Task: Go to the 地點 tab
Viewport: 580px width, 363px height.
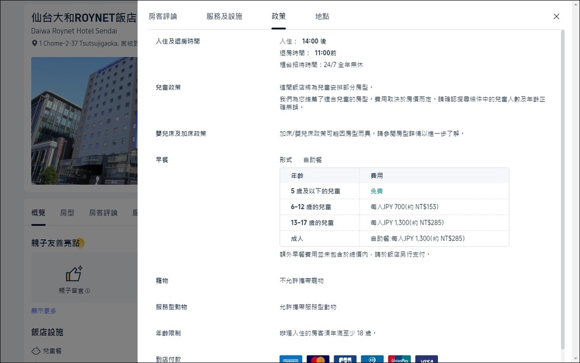Action: [322, 16]
